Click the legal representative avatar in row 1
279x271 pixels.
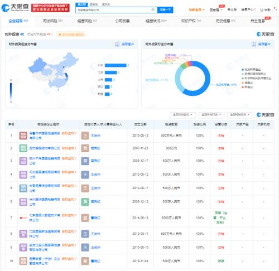point(85,135)
